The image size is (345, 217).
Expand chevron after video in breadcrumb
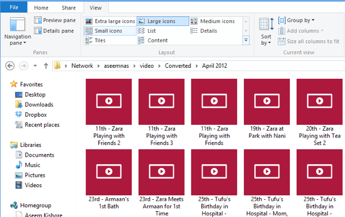pos(159,66)
